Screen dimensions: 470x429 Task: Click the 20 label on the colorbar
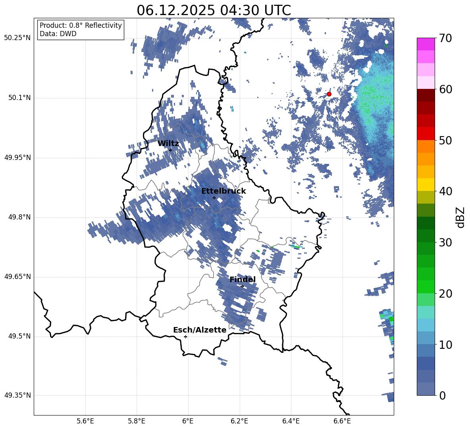click(445, 293)
